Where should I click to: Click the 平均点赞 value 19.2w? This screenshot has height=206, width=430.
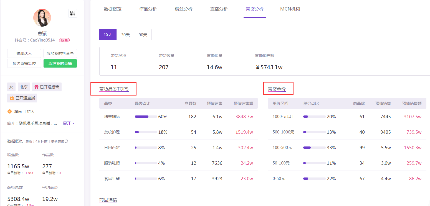(50, 199)
